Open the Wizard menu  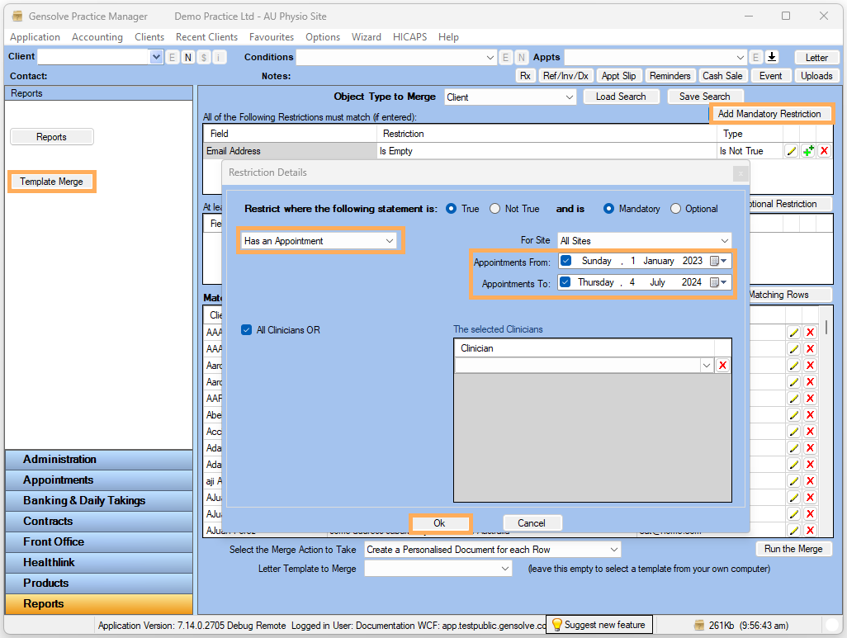tap(367, 37)
